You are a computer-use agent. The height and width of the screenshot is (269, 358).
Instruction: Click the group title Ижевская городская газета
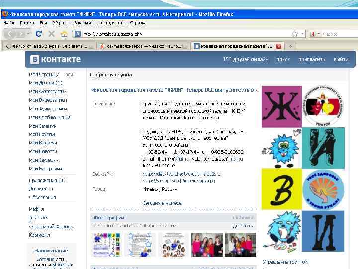point(174,90)
